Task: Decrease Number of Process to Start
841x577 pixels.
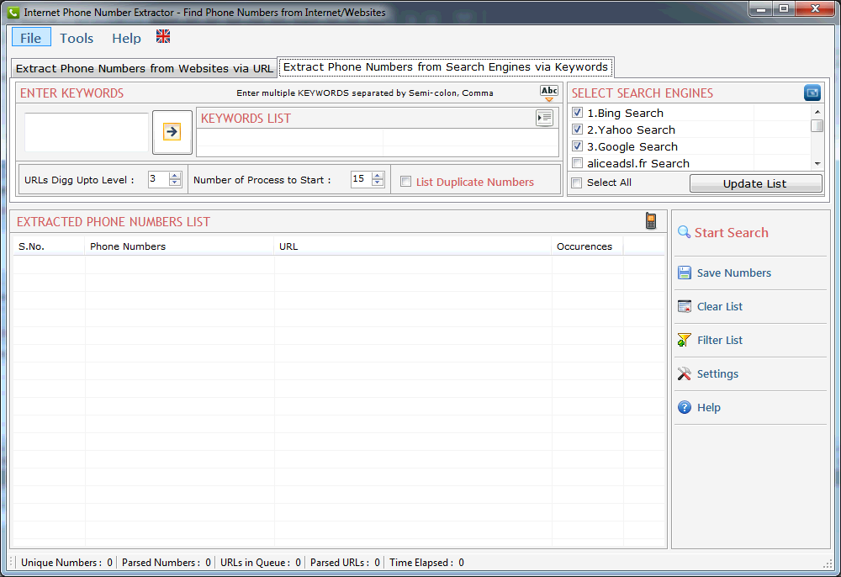Action: tap(378, 183)
